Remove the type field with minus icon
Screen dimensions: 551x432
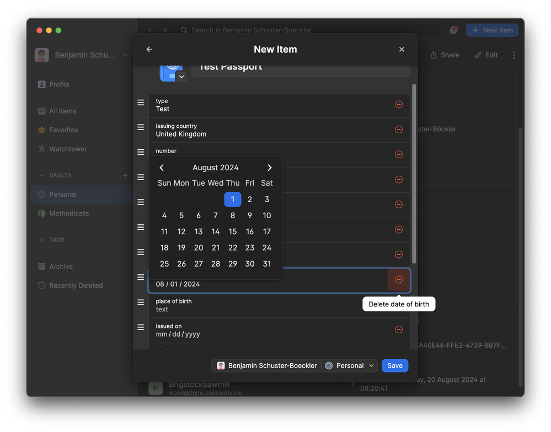[398, 105]
